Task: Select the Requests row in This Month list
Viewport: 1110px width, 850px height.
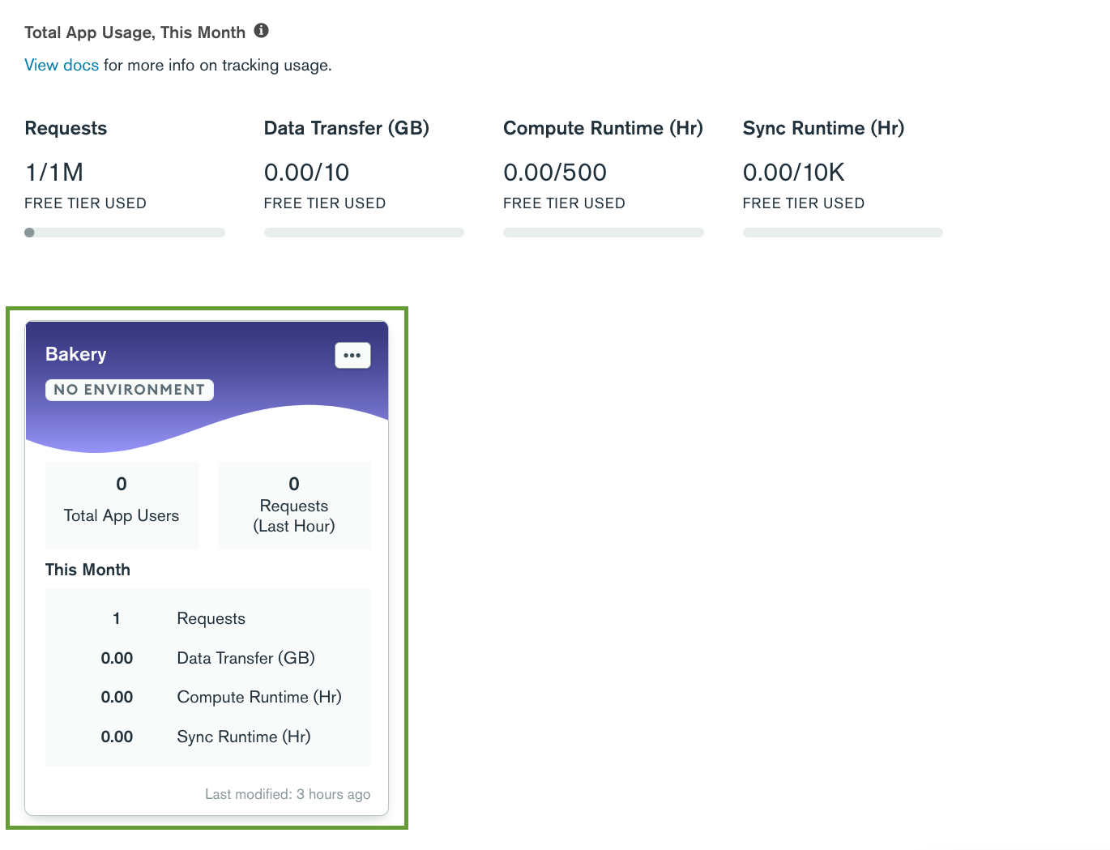Action: click(x=207, y=618)
